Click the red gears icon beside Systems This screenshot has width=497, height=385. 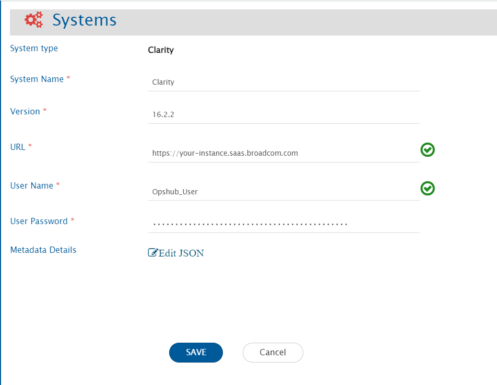pos(34,20)
